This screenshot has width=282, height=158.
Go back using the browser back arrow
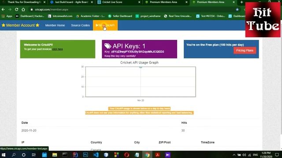coord(3,10)
